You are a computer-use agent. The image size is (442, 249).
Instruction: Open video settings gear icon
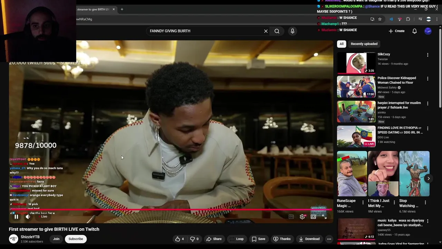(302, 217)
